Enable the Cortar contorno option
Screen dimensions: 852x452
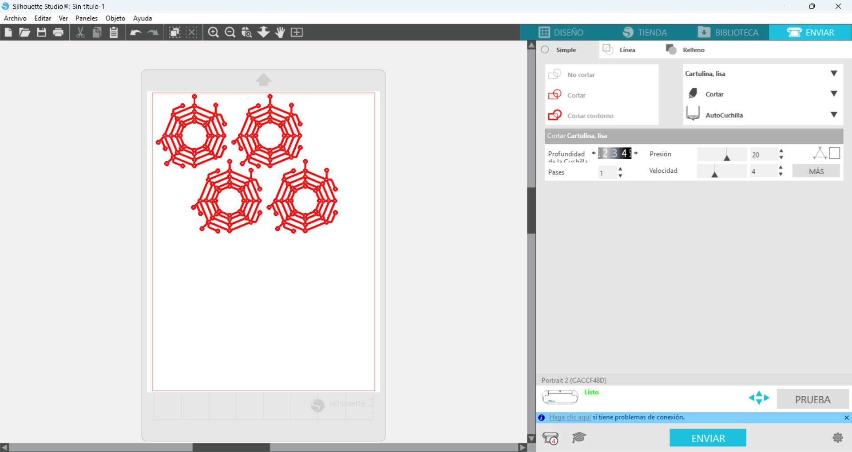pyautogui.click(x=590, y=116)
